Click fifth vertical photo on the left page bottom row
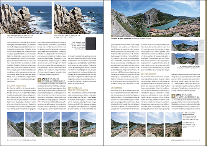Viewport: 207px width, 146px height. (x=88, y=125)
